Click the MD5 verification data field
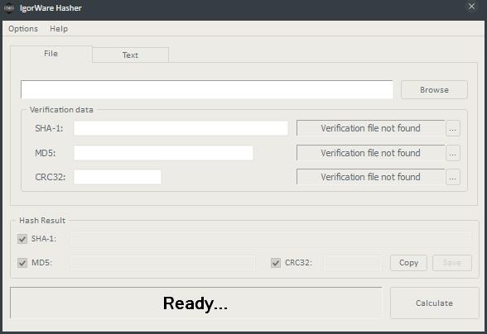The height and width of the screenshot is (334, 487). 163,153
